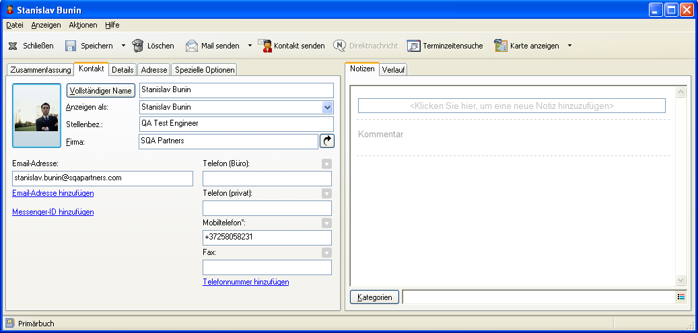
Task: Expand the Speichern dropdown arrow
Action: 124,46
